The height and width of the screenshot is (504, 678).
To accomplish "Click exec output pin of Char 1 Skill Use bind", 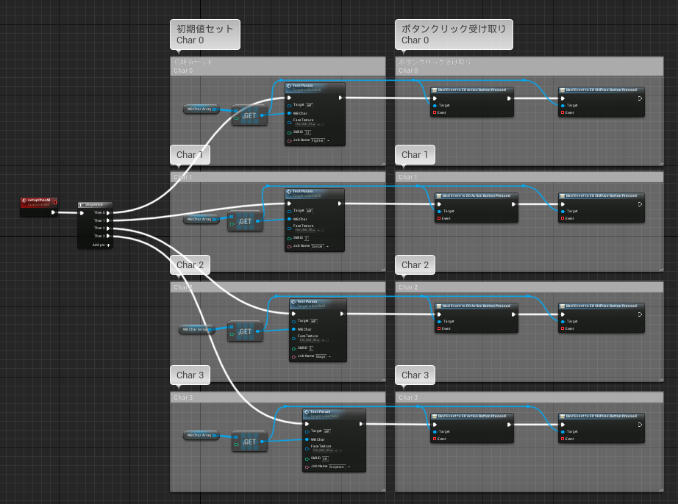I will (640, 204).
